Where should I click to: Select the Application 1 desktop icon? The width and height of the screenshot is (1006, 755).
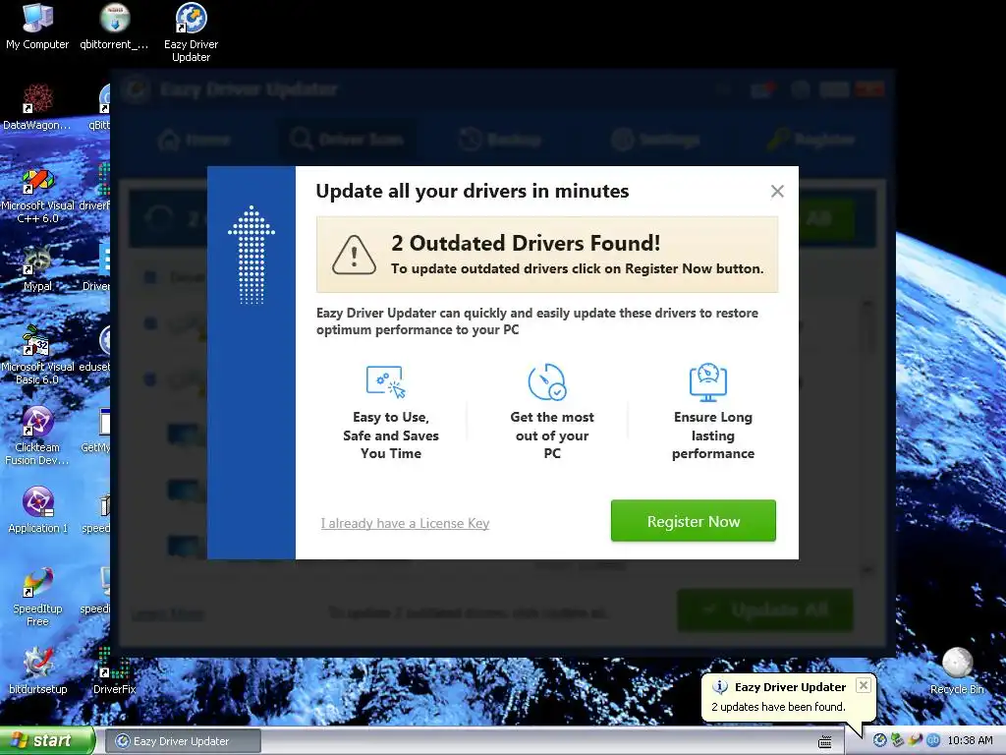tap(37, 510)
